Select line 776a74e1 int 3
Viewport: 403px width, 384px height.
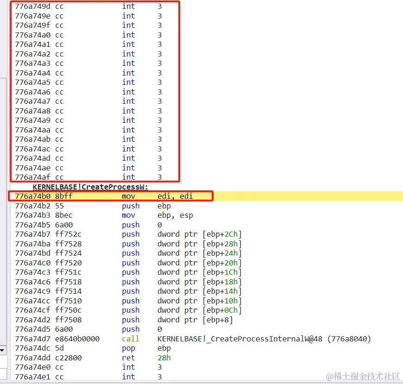(88, 377)
